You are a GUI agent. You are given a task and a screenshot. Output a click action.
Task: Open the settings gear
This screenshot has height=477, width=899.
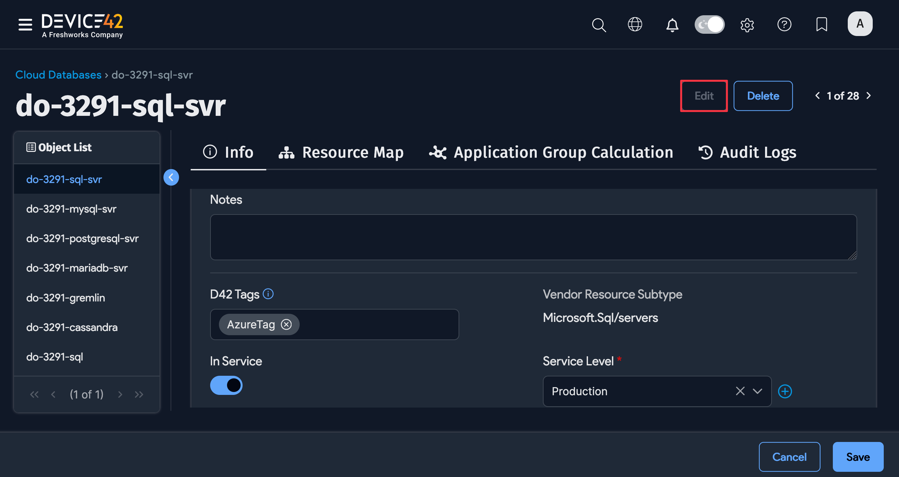tap(747, 24)
